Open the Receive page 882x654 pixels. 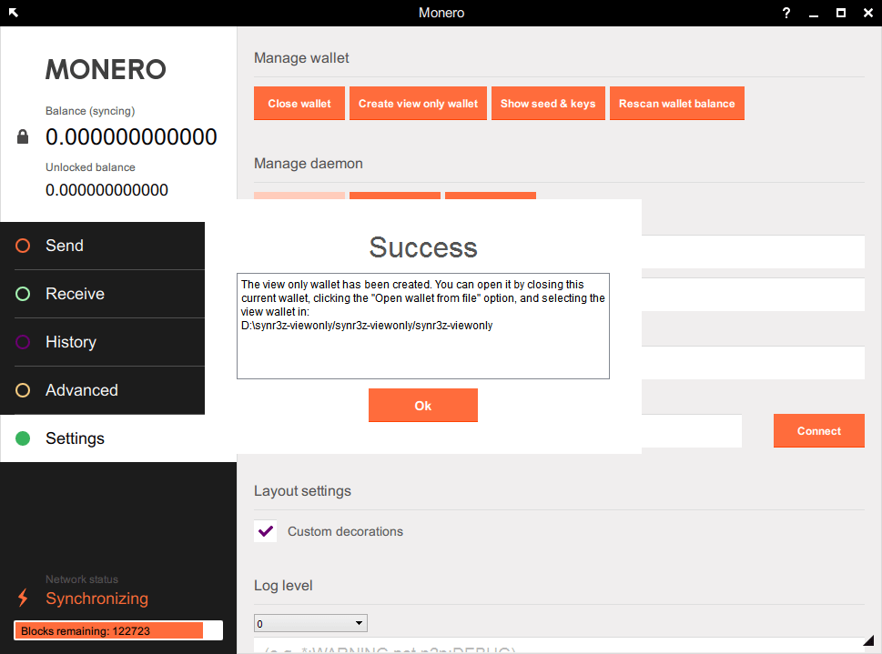coord(102,294)
